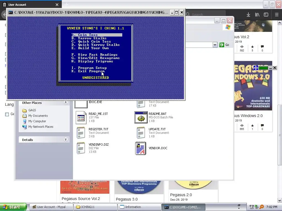This screenshot has width=282, height=211.
Task: Open I. Program Setup
Action: [x=89, y=68]
